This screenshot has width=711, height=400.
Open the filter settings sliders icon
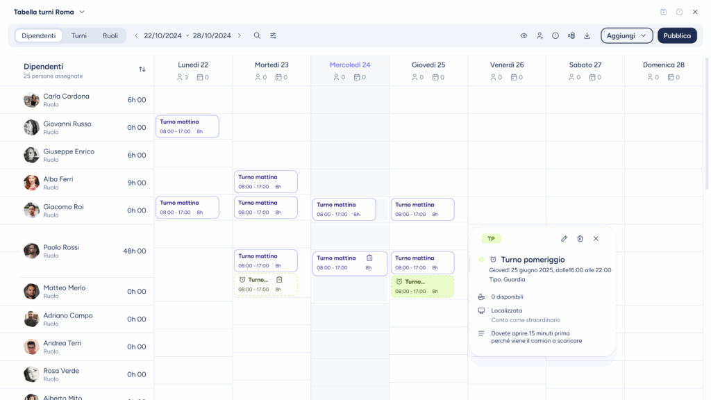pos(273,35)
